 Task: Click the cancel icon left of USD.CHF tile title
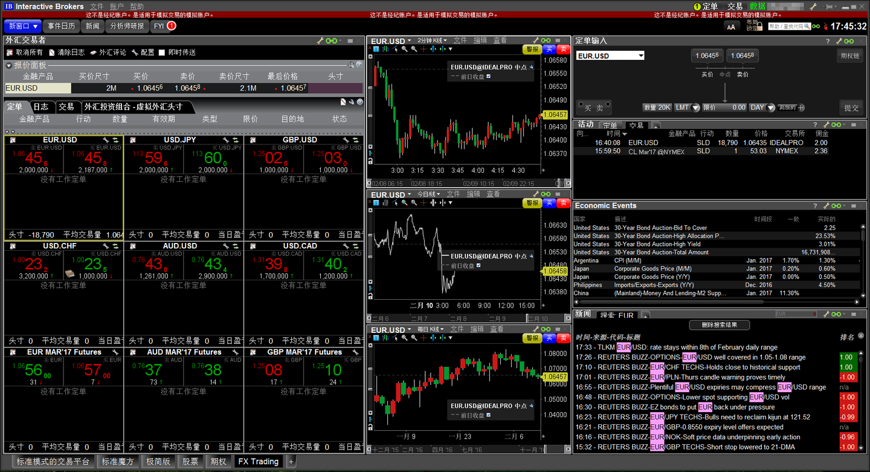pos(13,246)
